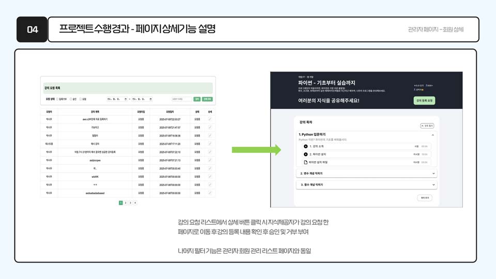Click the timestamp '2025-07-09T22:03:27' cell

click(x=170, y=119)
